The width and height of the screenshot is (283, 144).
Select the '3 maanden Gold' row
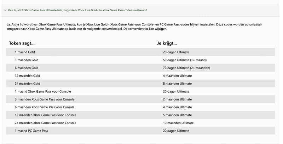pos(140,60)
